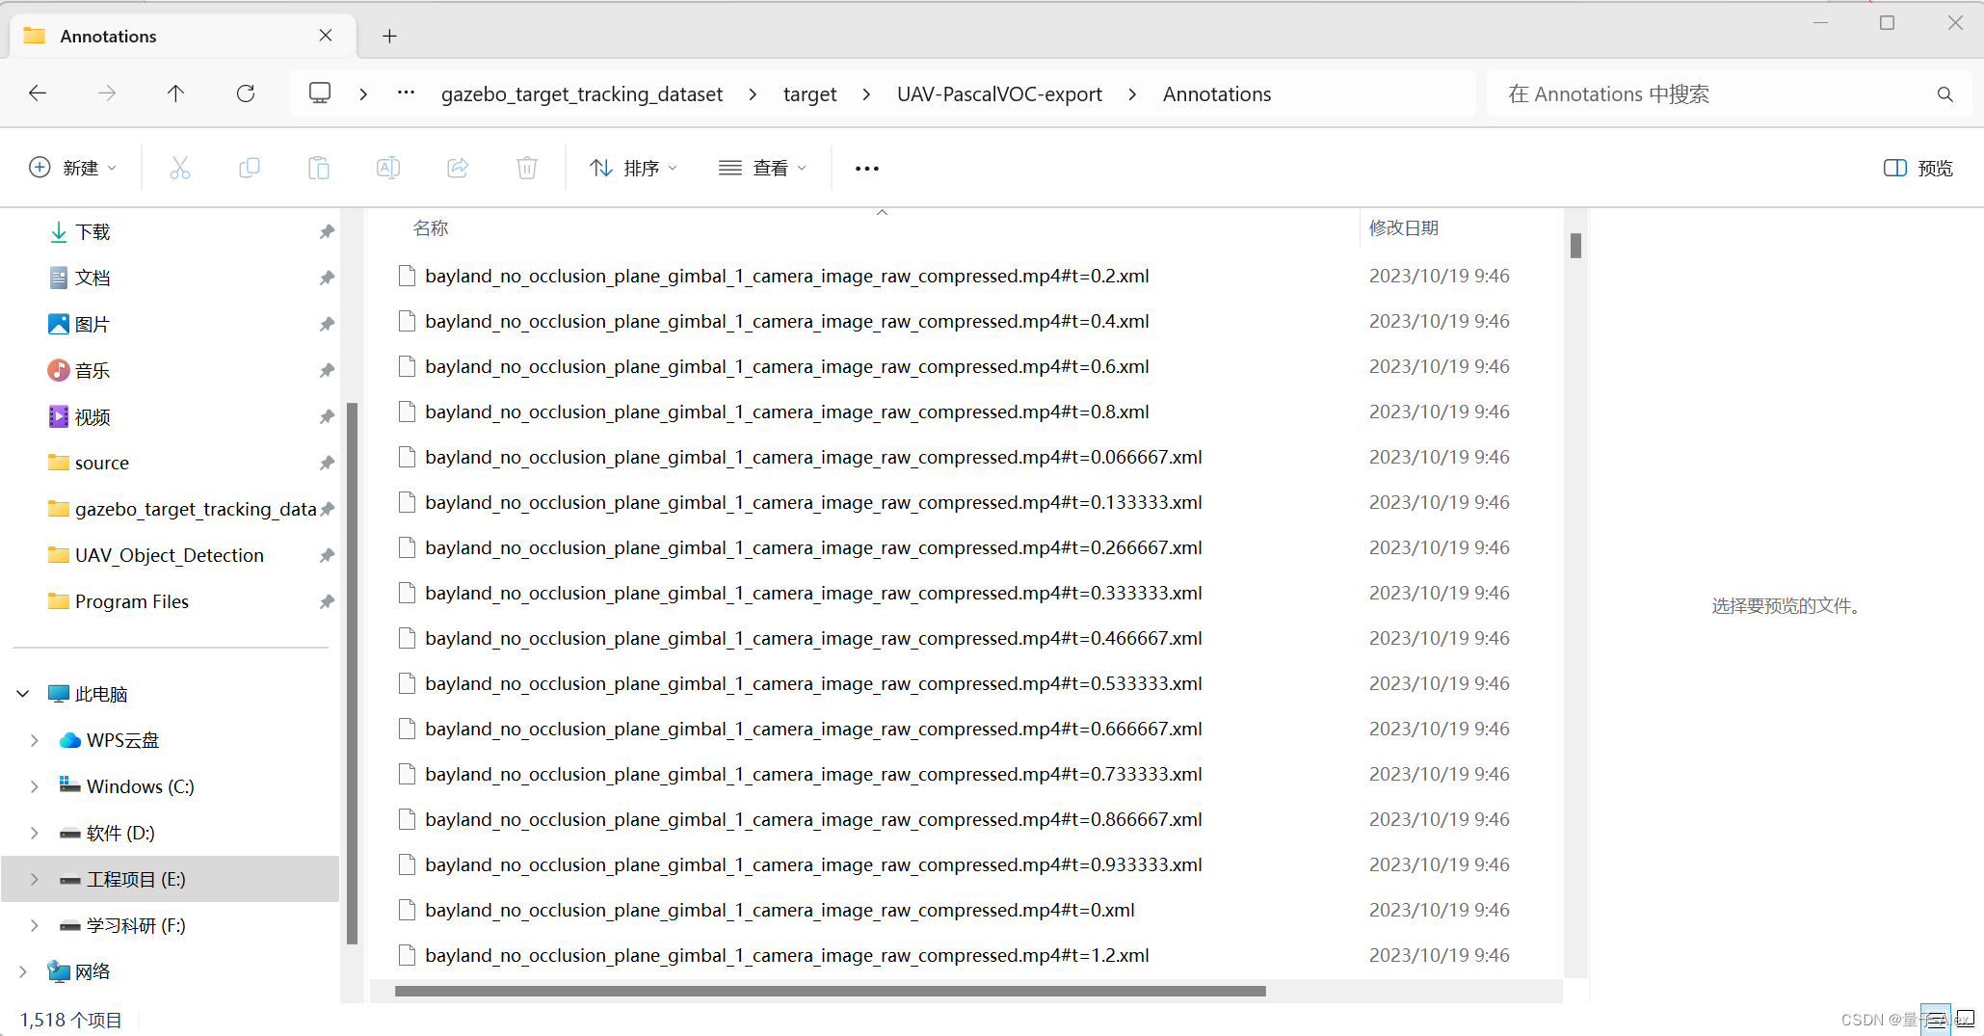
Task: Click the search magnifier icon
Action: click(1945, 94)
